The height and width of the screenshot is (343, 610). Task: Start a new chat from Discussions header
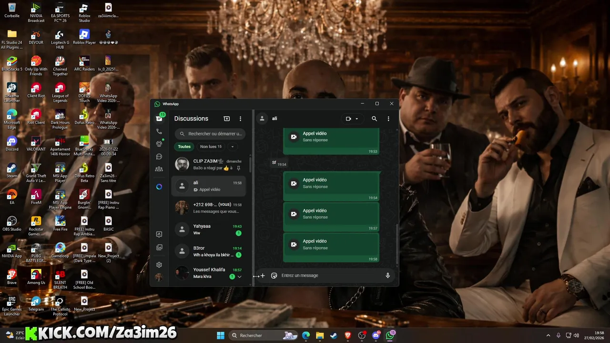coord(227,119)
